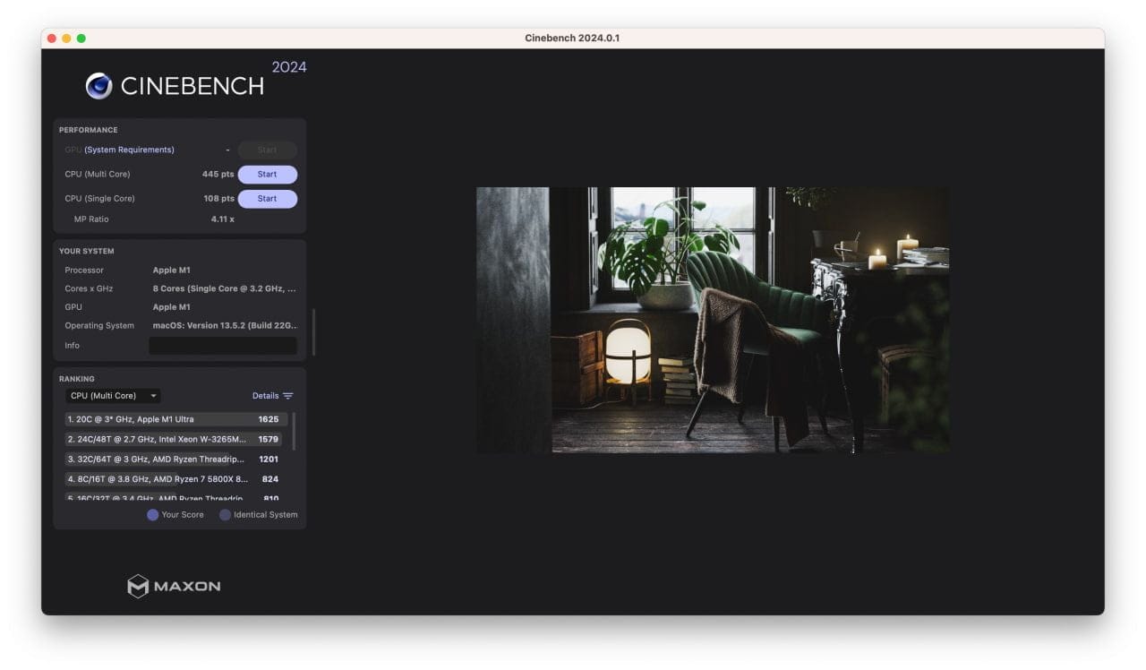Click the Your Score legend dot
This screenshot has height=670, width=1146.
(153, 515)
